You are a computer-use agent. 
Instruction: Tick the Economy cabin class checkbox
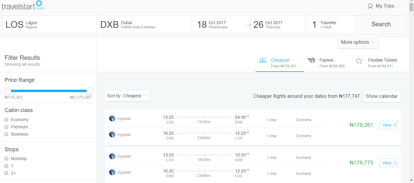point(6,120)
